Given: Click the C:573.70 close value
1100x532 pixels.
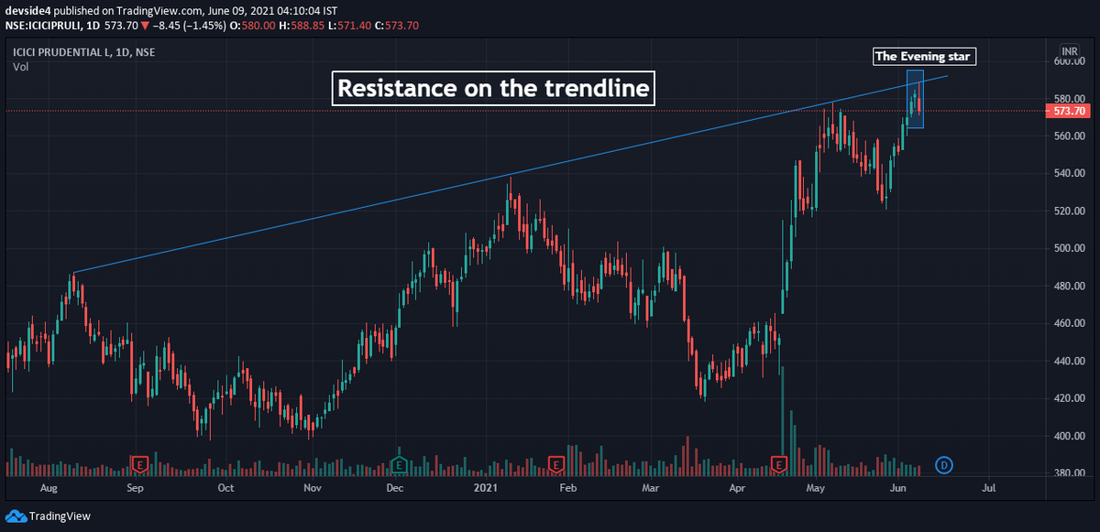Looking at the screenshot, I should [394, 26].
